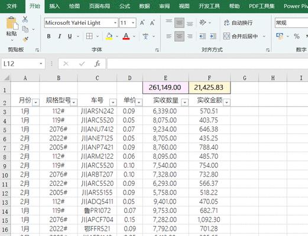Switch to the 绘图 tab
The height and width of the screenshot is (236, 308).
pyautogui.click(x=74, y=6)
